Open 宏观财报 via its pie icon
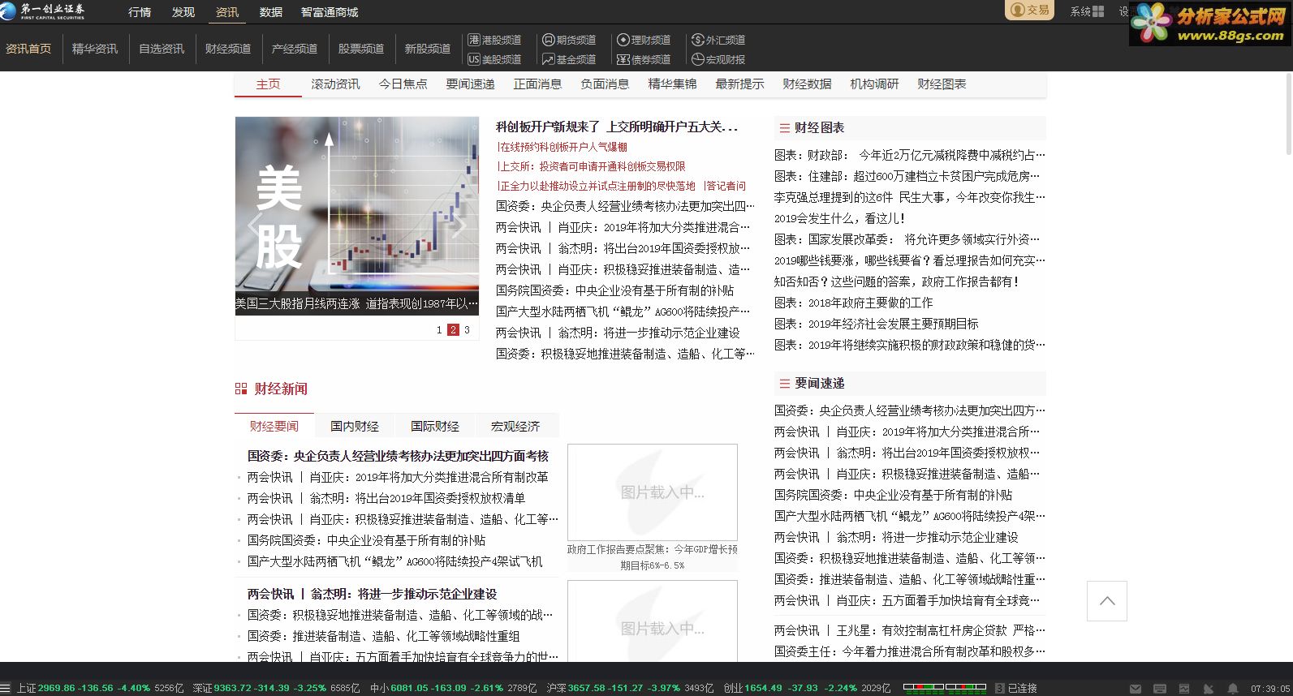 click(x=697, y=59)
